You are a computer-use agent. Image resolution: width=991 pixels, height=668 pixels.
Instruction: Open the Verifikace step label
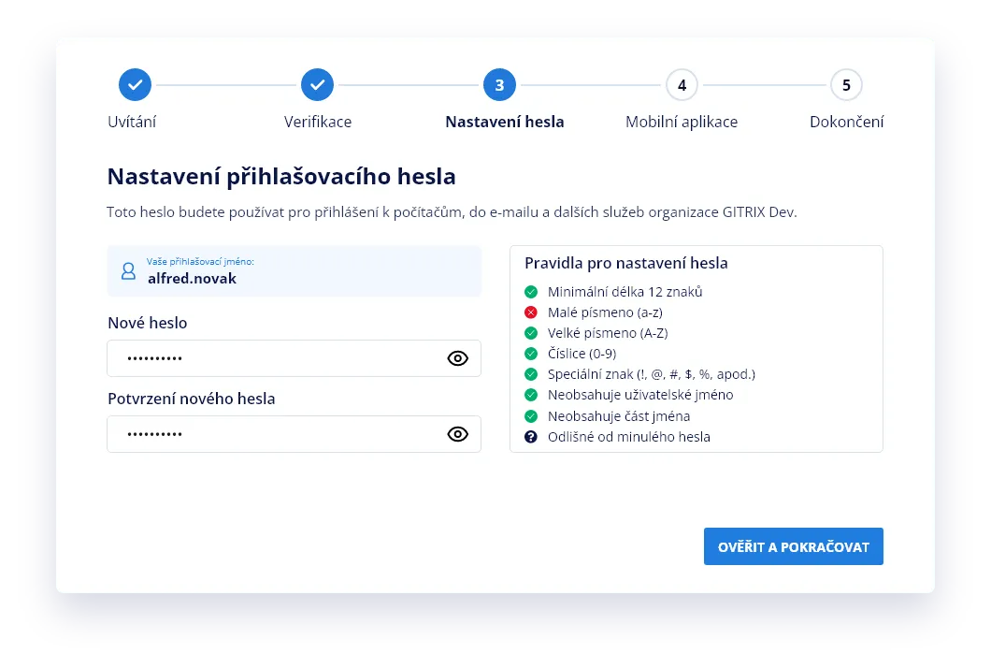coord(318,122)
